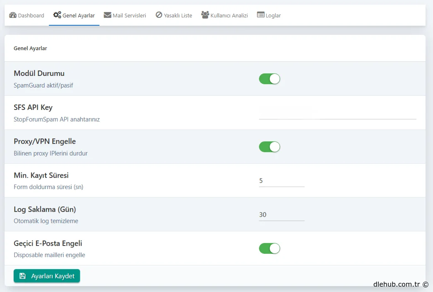Go to the Yasaklı Liste tab
433x292 pixels.
click(178, 15)
